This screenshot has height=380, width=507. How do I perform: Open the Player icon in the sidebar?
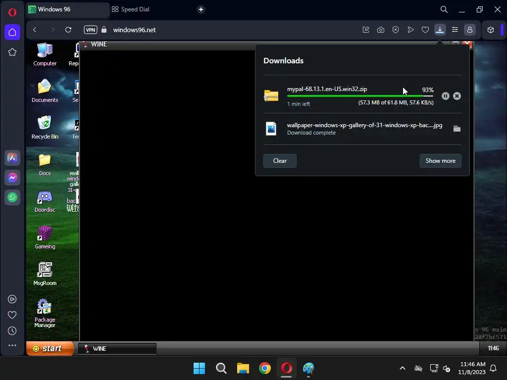12,299
